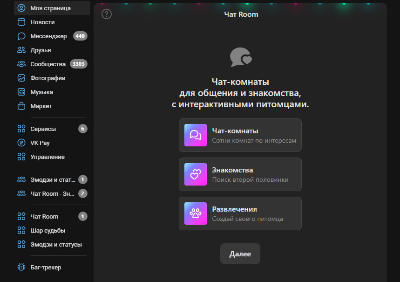
Task: Click the text Поиск второй половинки
Action: (250, 179)
